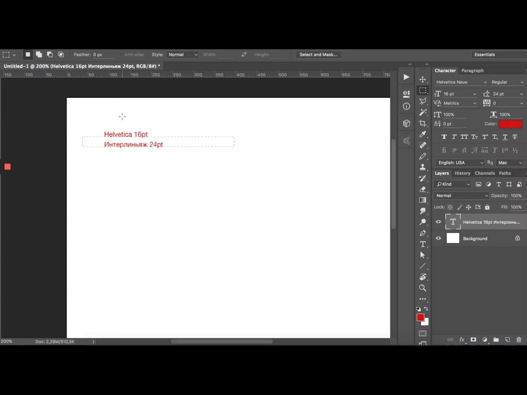
Task: Open the 3D cube panel icon
Action: [x=406, y=123]
